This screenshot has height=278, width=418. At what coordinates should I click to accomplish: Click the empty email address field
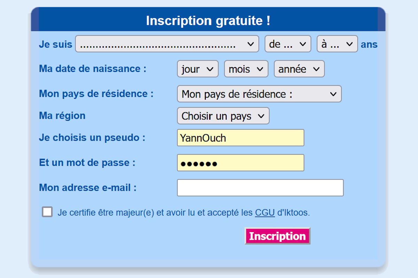260,187
